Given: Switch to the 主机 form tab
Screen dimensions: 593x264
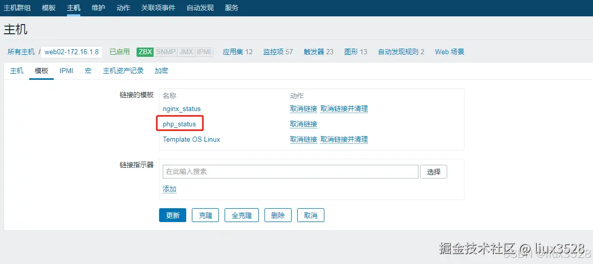Looking at the screenshot, I should pos(17,71).
